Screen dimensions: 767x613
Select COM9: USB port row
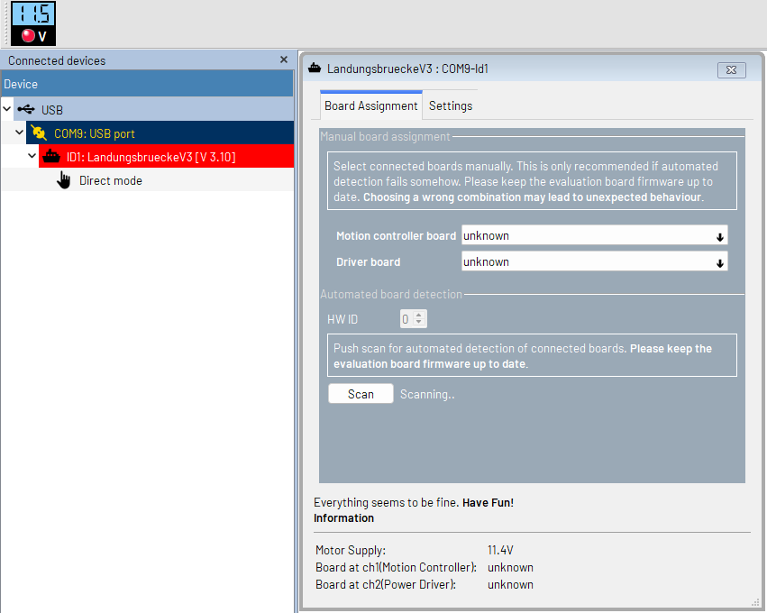[160, 133]
